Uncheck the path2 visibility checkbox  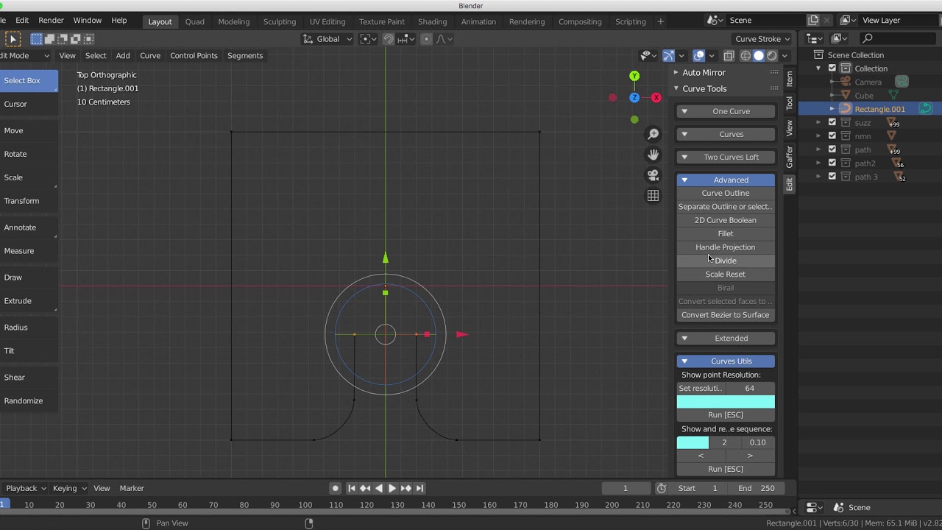tap(832, 163)
